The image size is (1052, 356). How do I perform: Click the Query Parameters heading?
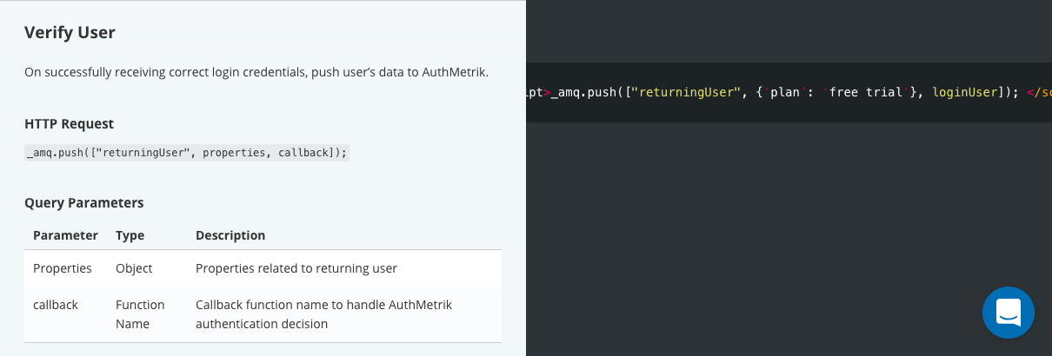(83, 202)
